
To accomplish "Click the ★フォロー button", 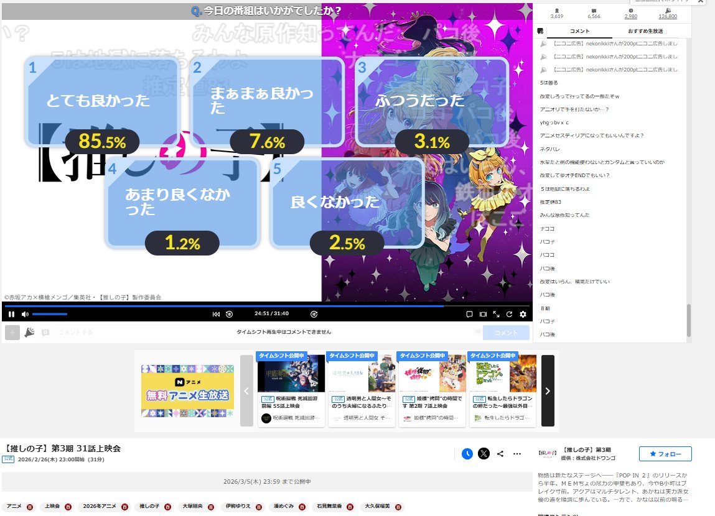I will click(665, 454).
